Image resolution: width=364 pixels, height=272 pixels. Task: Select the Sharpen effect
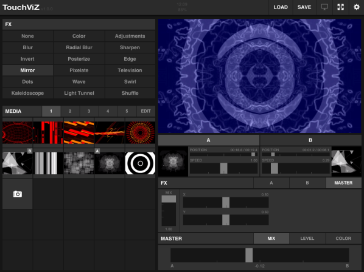(x=130, y=47)
